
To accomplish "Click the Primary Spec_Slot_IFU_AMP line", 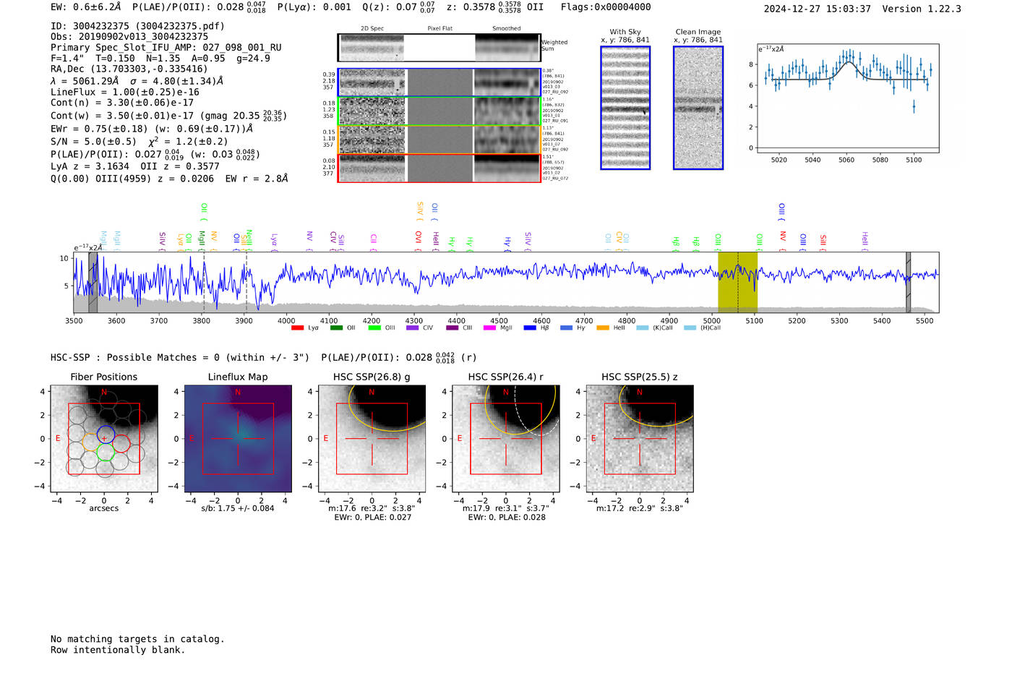I will point(166,48).
